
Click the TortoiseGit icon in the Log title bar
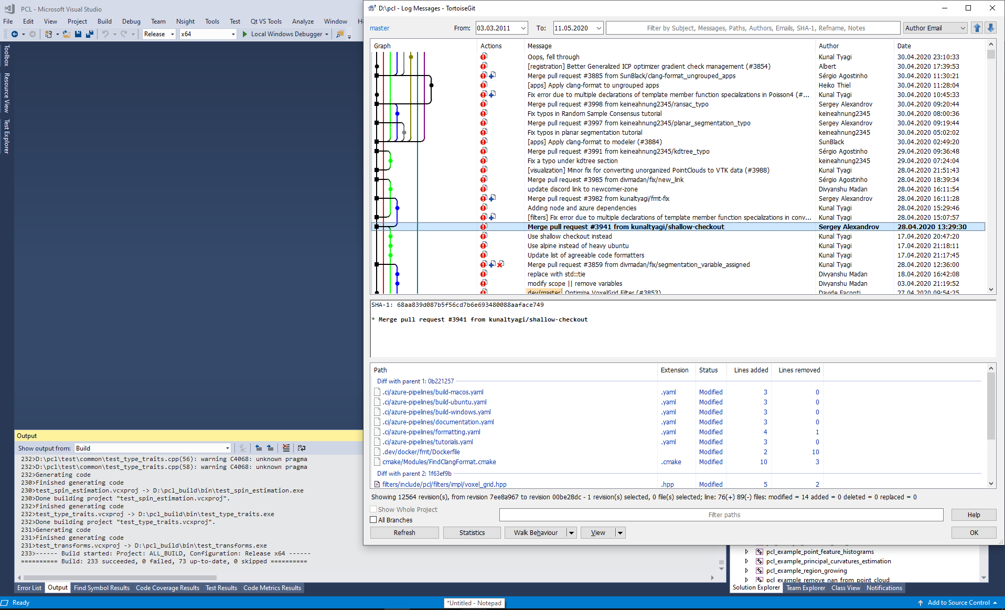(372, 8)
